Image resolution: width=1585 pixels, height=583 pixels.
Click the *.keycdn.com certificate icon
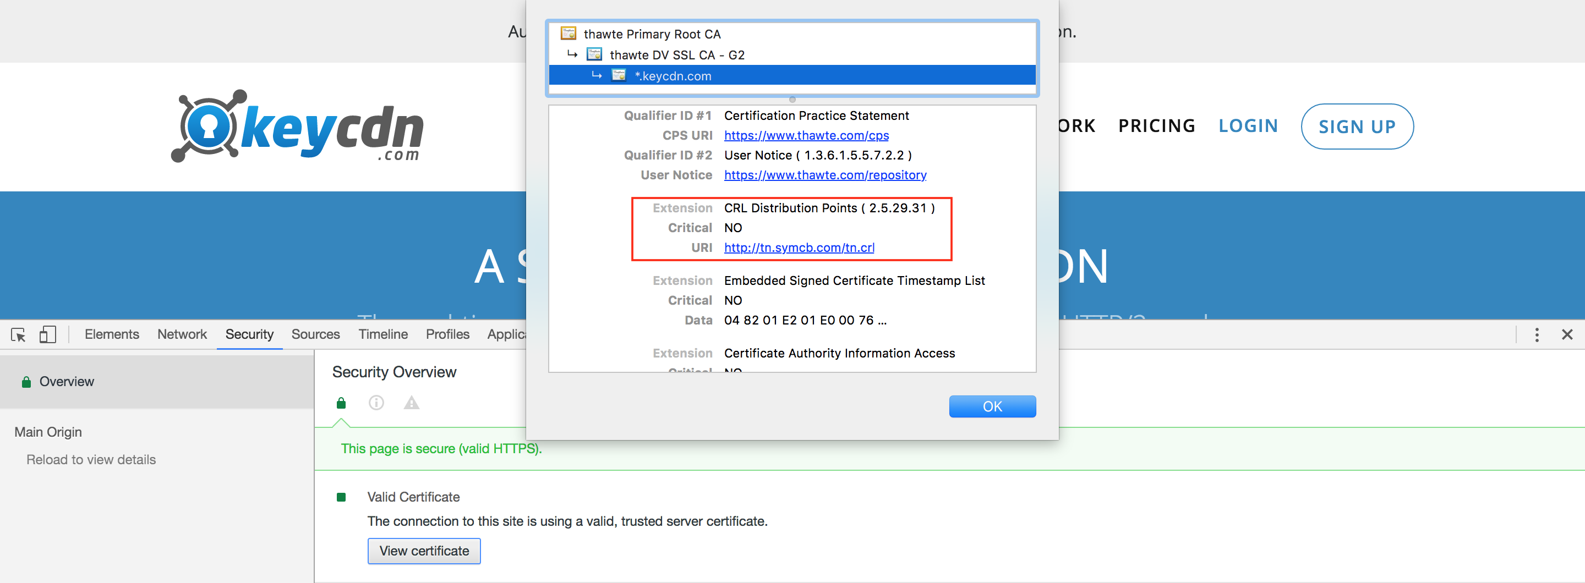(619, 75)
